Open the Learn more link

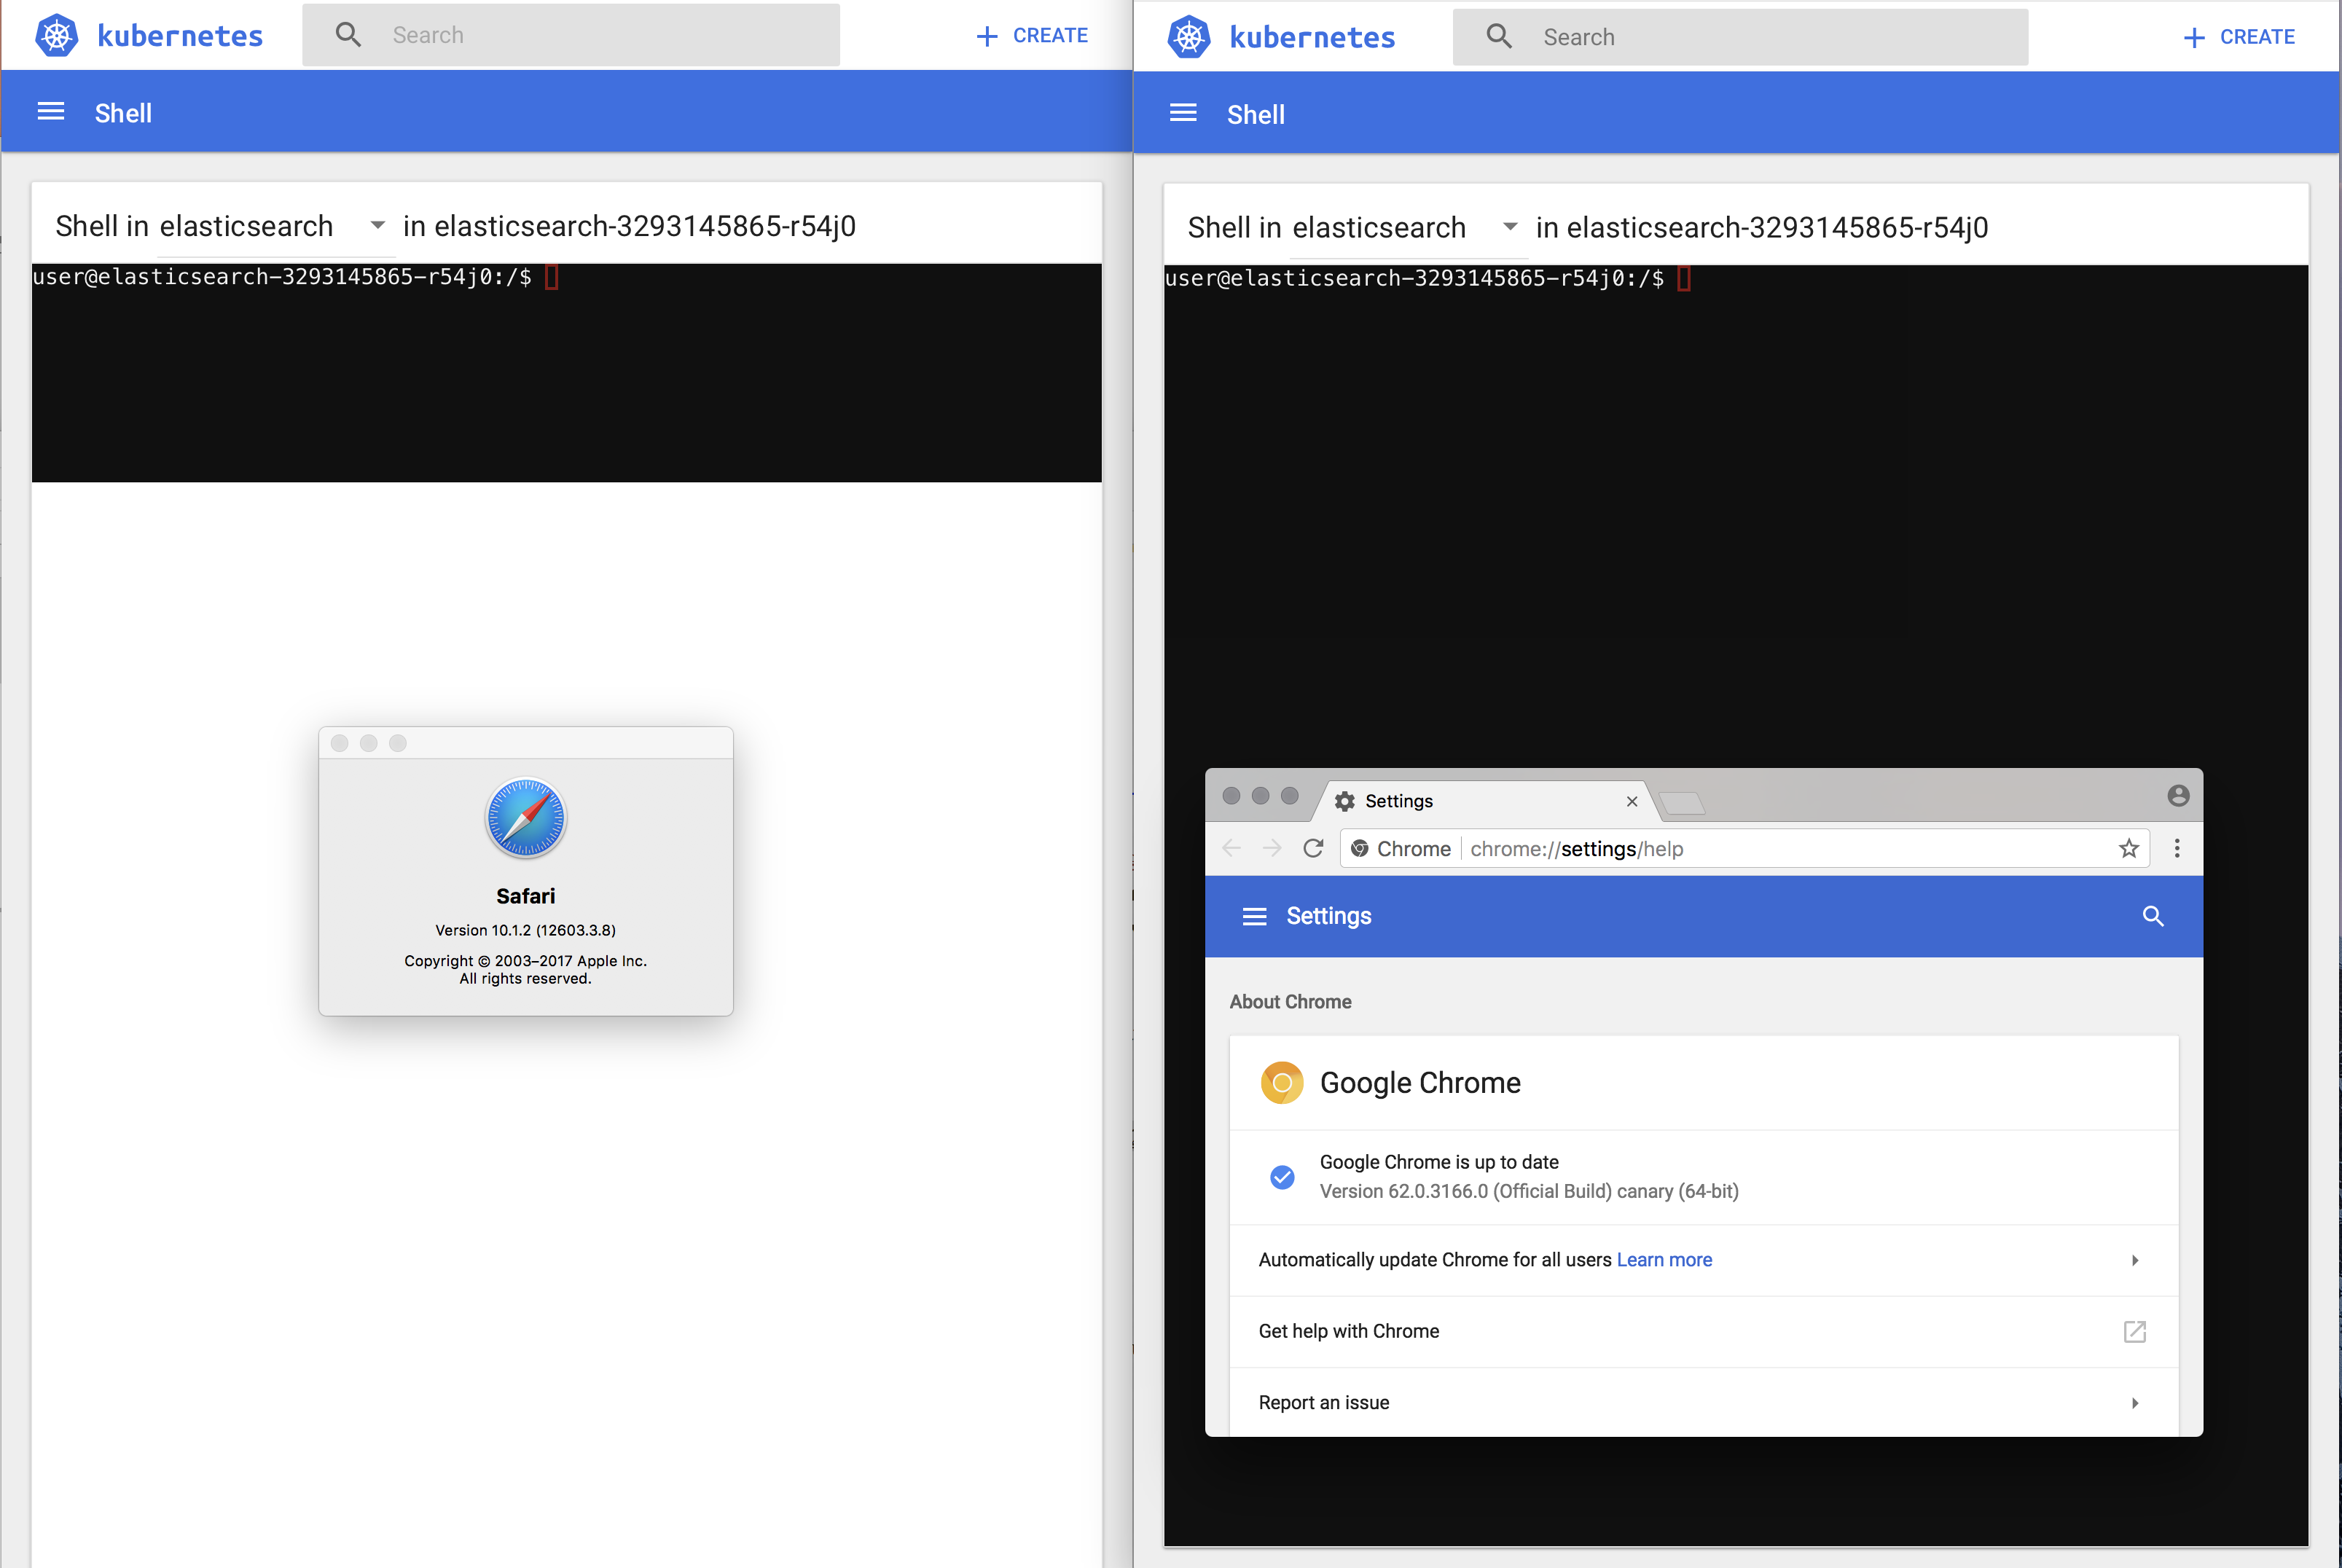click(x=1664, y=1260)
